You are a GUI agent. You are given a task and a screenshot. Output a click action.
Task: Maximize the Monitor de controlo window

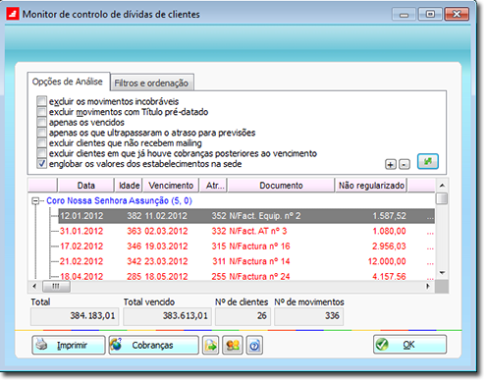430,14
